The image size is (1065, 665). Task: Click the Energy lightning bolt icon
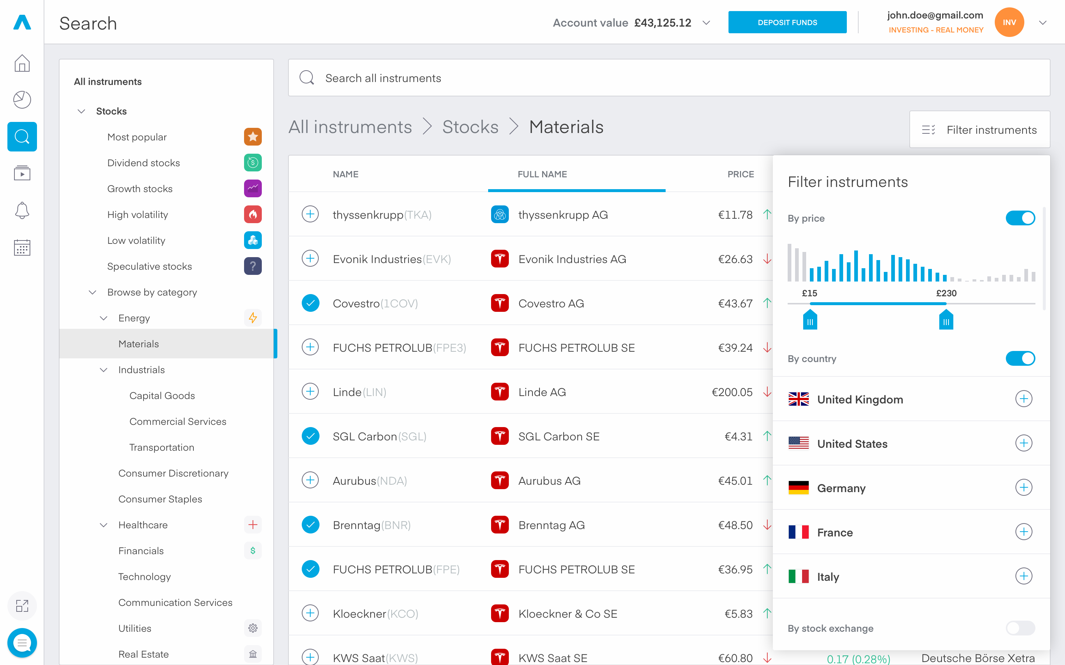(253, 318)
